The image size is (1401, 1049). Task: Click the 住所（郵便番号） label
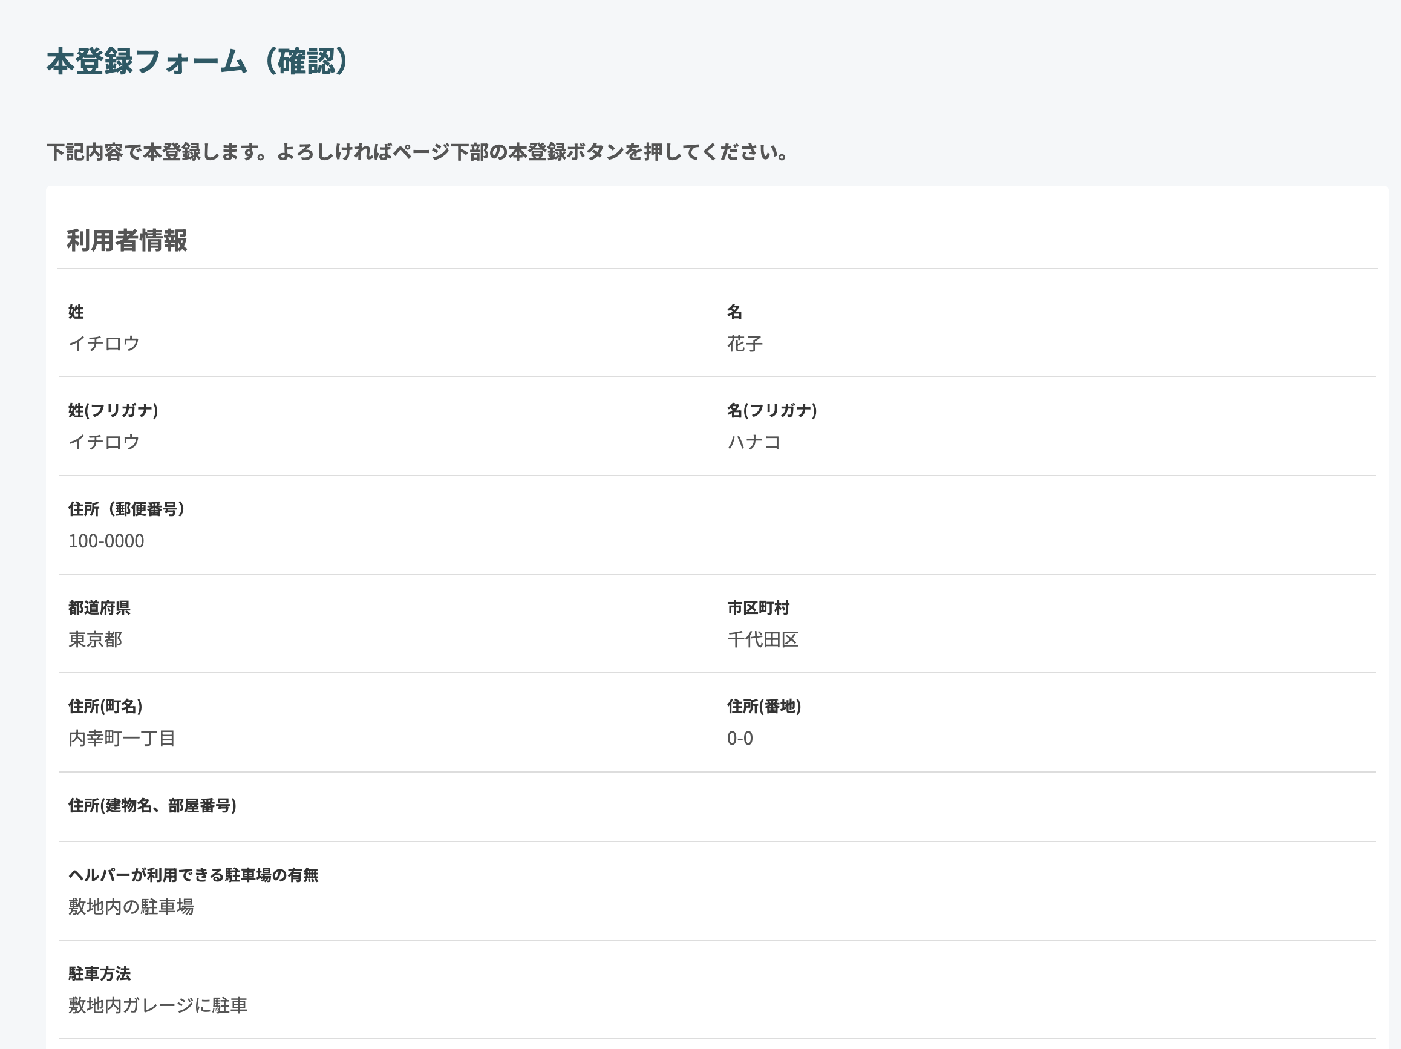(126, 509)
